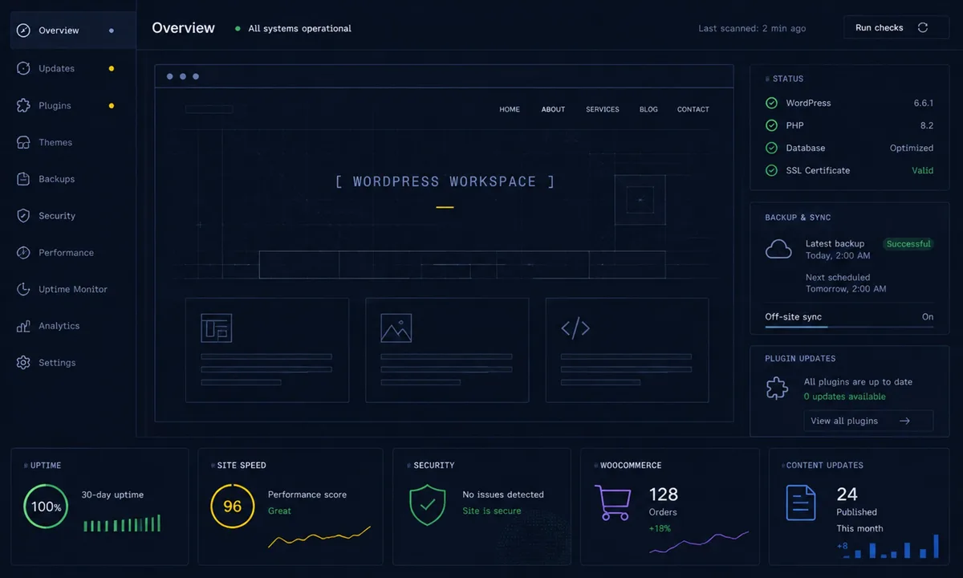This screenshot has height=578, width=963.
Task: Click the Successful backup badge
Action: tap(908, 244)
